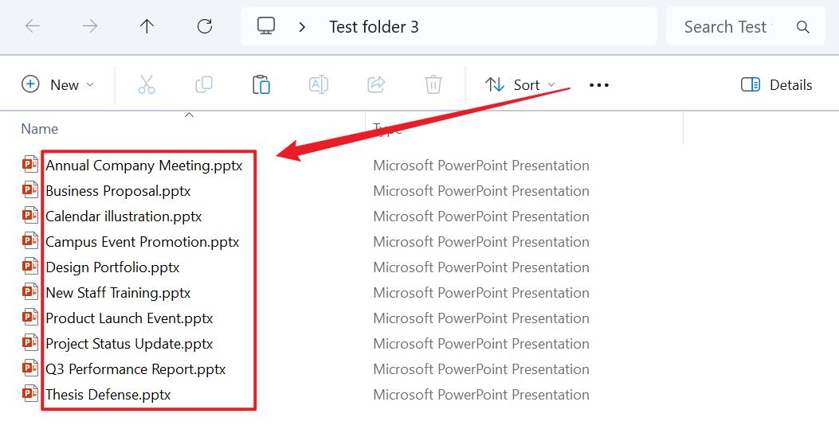This screenshot has height=425, width=839.
Task: Open the Sort options dropdown
Action: click(522, 84)
